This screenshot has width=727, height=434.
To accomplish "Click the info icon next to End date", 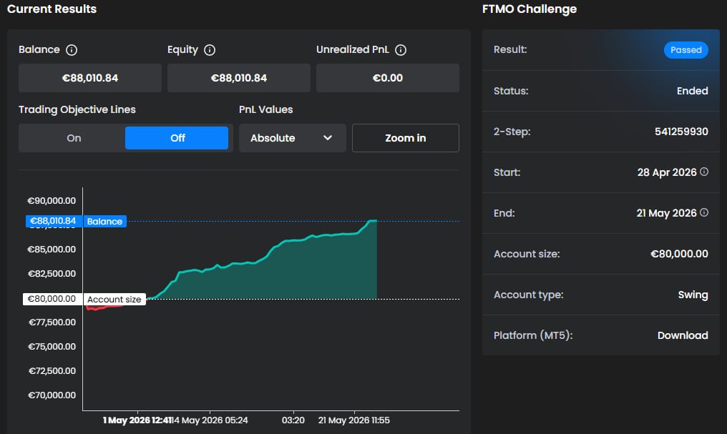I will 704,212.
